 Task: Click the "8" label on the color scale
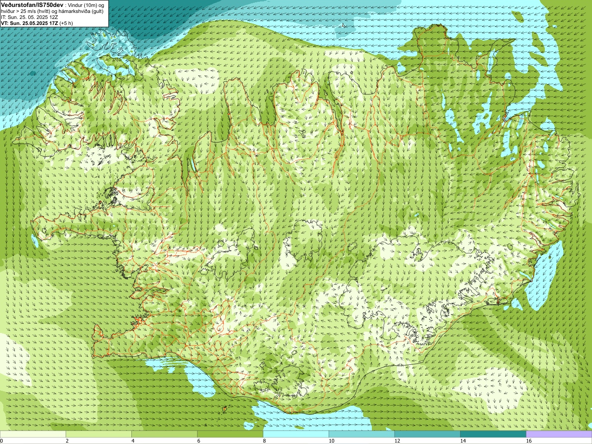pyautogui.click(x=265, y=441)
